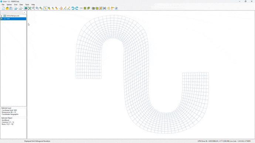Open the Export icon dropdown arrow
This screenshot has height=143, width=255.
[x=23, y=8]
